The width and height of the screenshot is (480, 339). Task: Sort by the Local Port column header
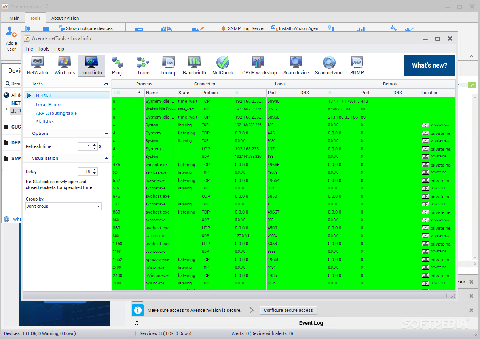pos(283,93)
